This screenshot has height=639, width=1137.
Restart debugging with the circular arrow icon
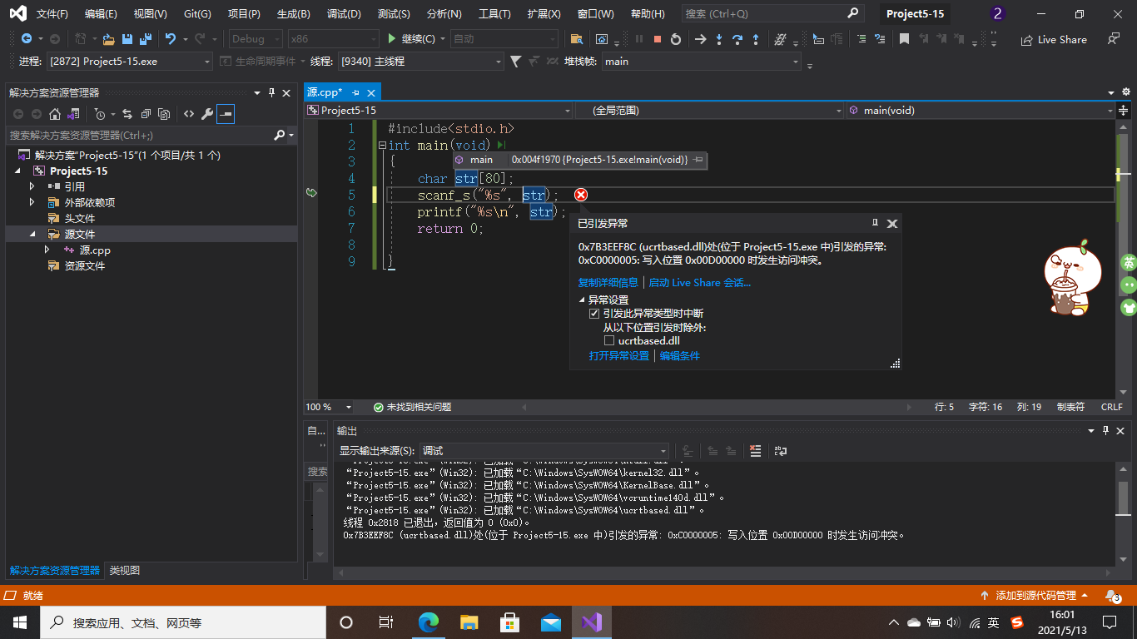point(676,39)
